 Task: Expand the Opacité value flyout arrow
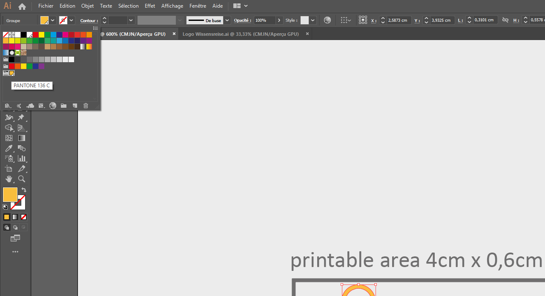click(x=279, y=20)
